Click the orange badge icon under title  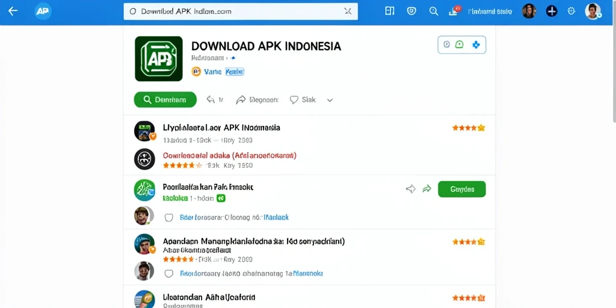[x=196, y=72]
